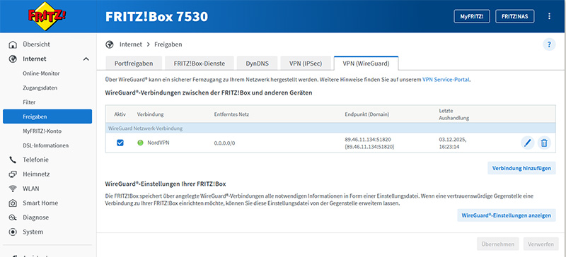Click WireGuard-Einstellungen anzeigen button
The image size is (566, 257).
(x=507, y=215)
